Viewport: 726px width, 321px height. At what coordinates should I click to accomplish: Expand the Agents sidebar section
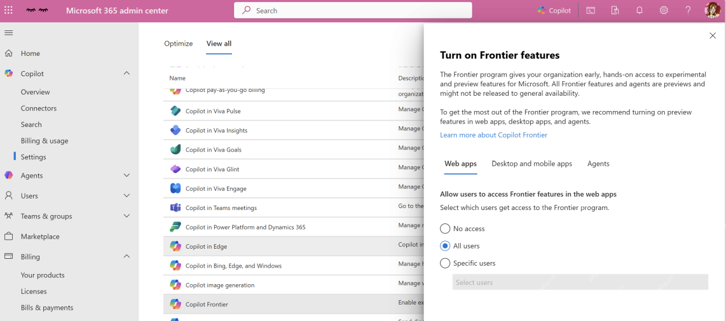[x=127, y=175]
